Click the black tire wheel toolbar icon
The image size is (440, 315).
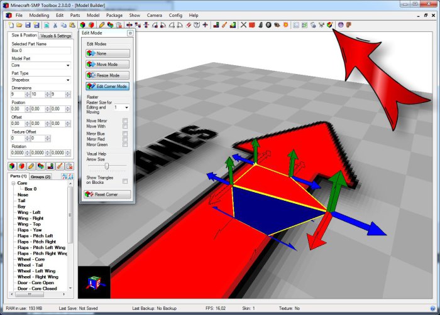click(268, 25)
